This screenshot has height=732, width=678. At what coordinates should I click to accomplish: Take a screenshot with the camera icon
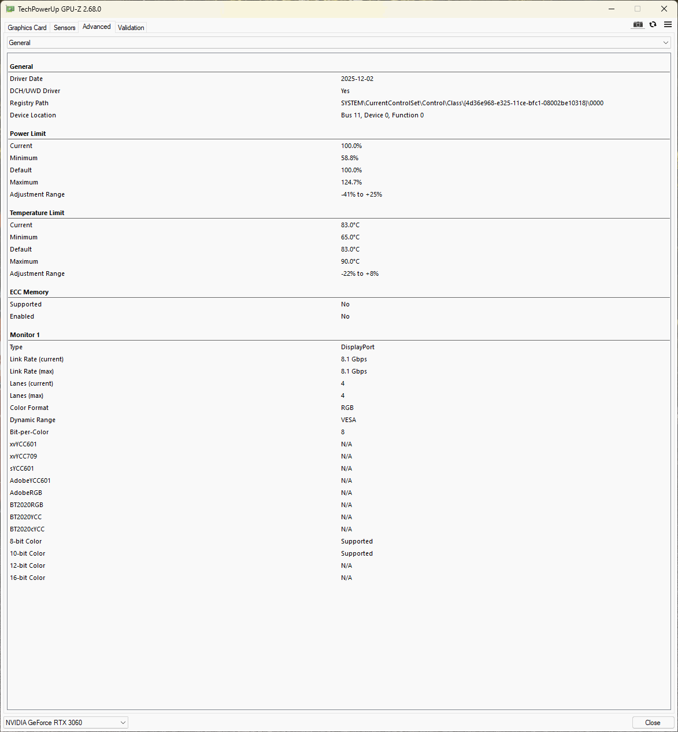[x=638, y=24]
